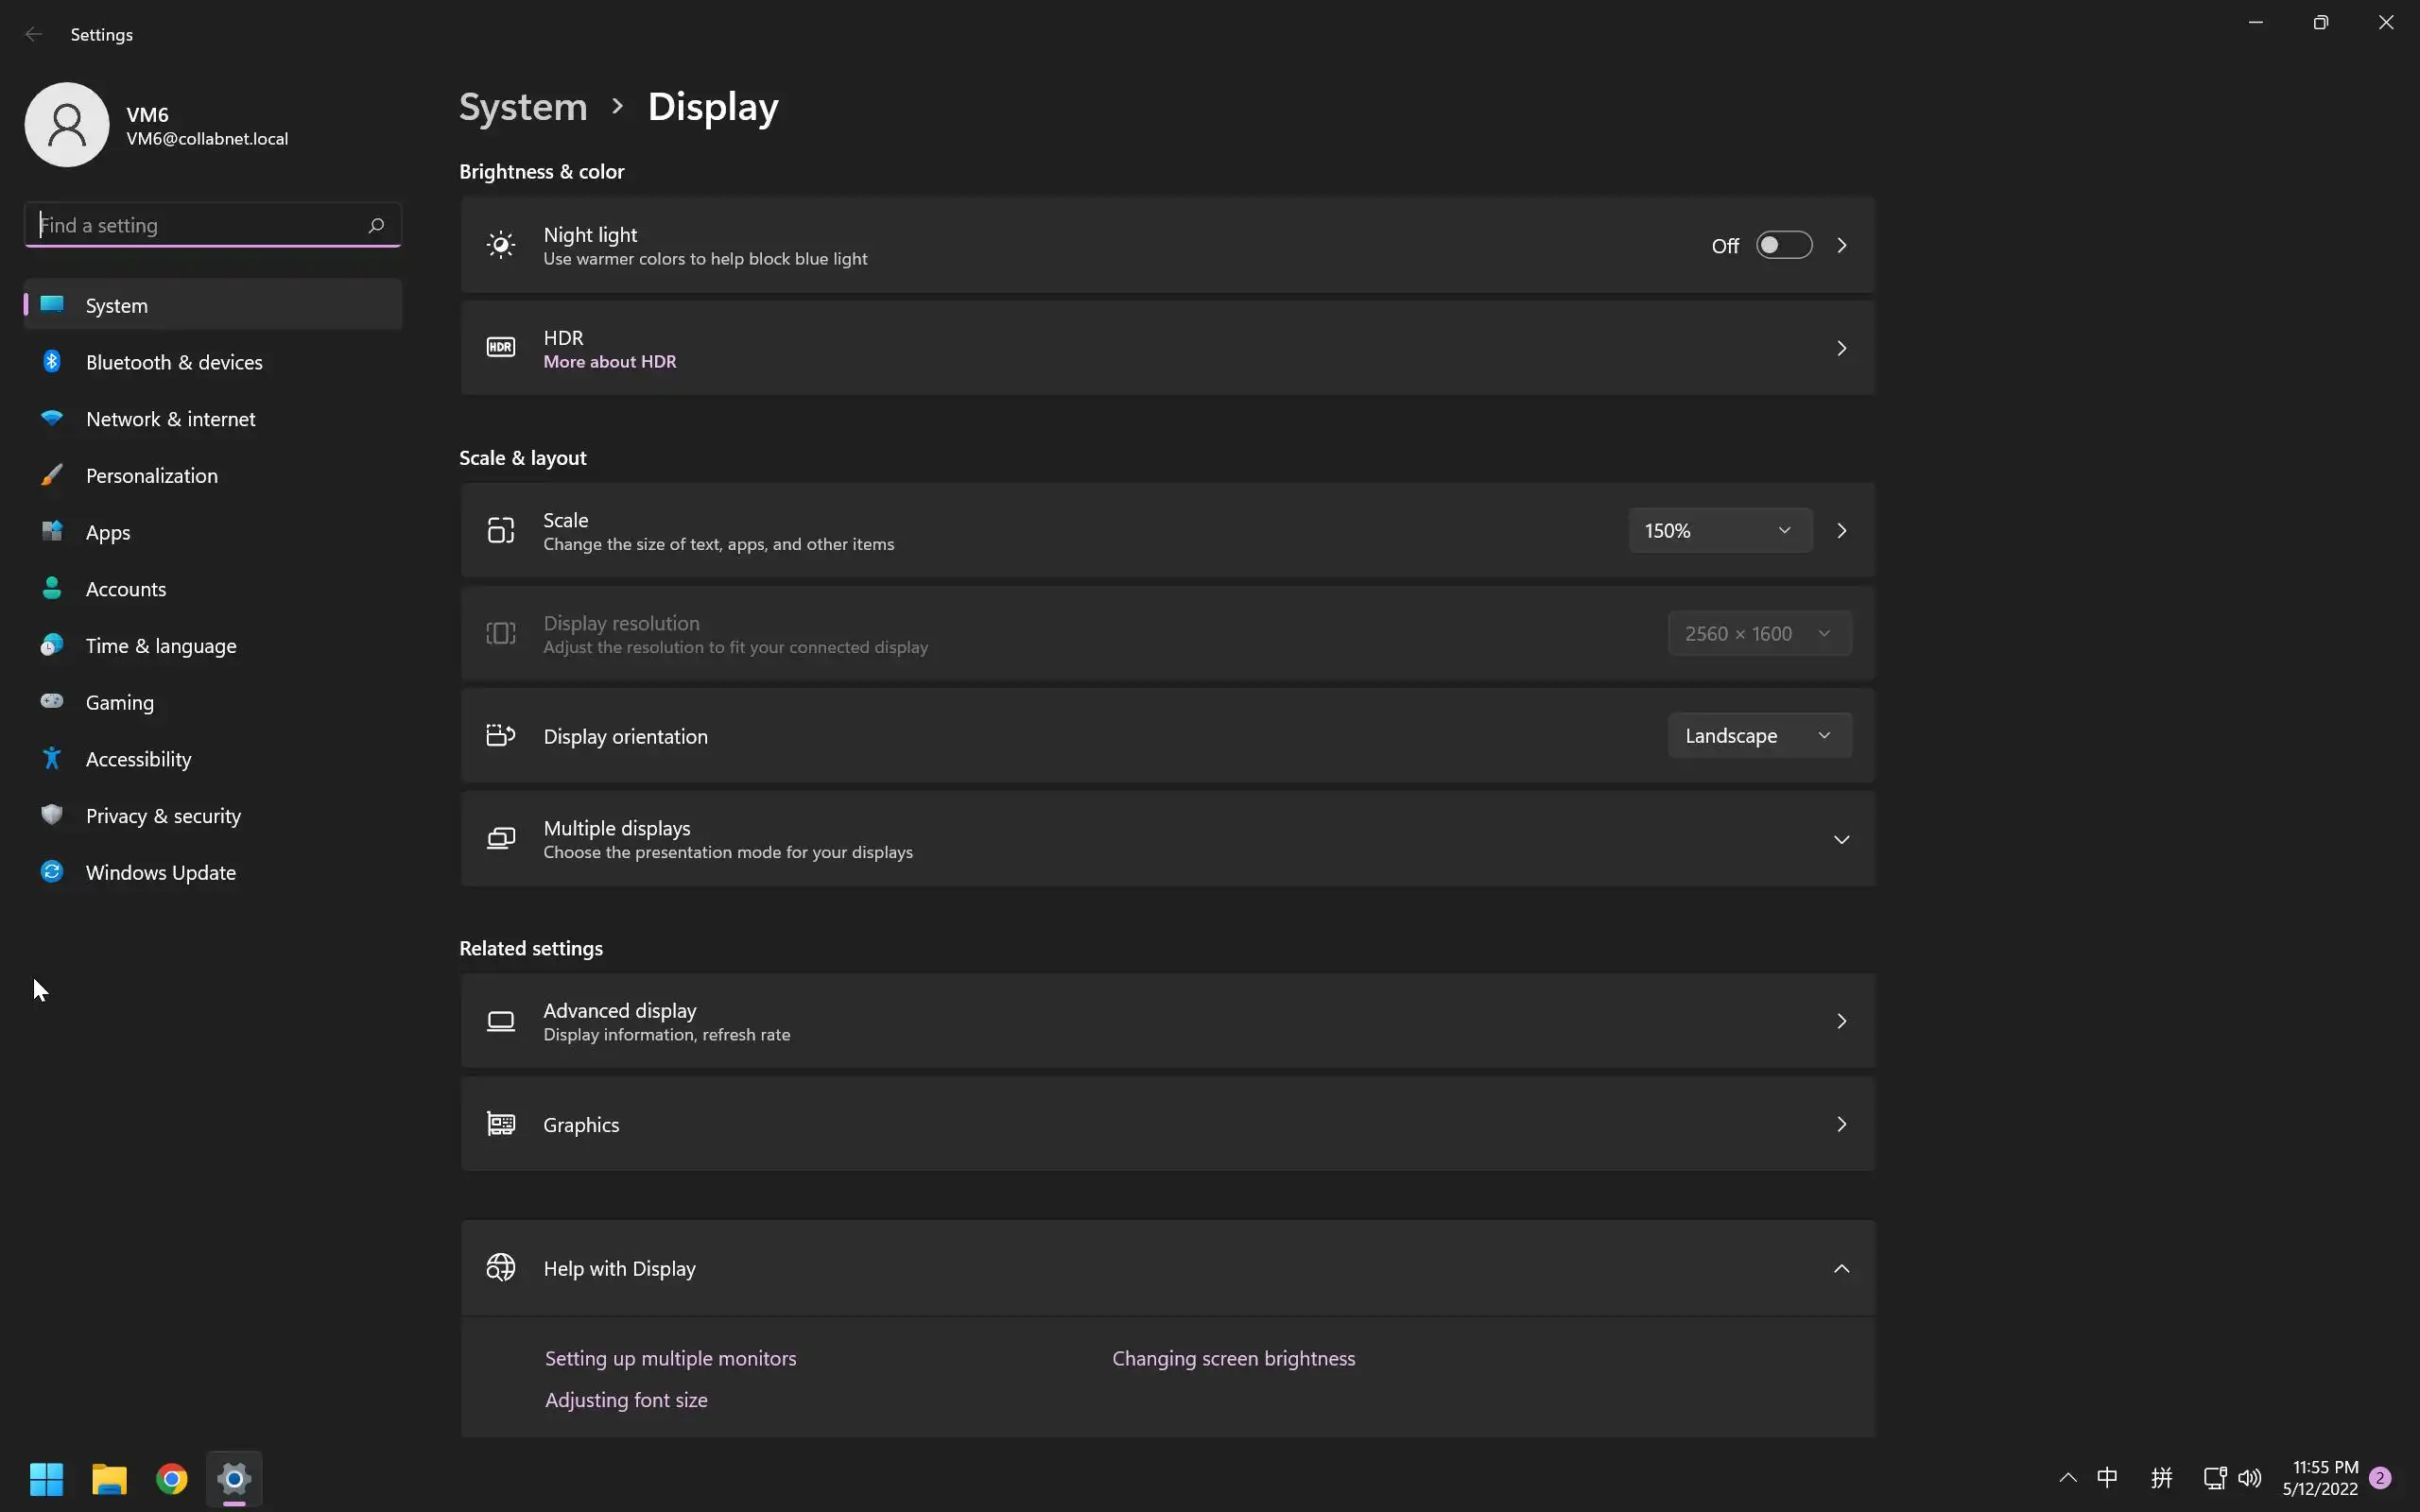Screen dimensions: 2420x1512
Task: Click the volume icon in system tray
Action: point(2250,1478)
